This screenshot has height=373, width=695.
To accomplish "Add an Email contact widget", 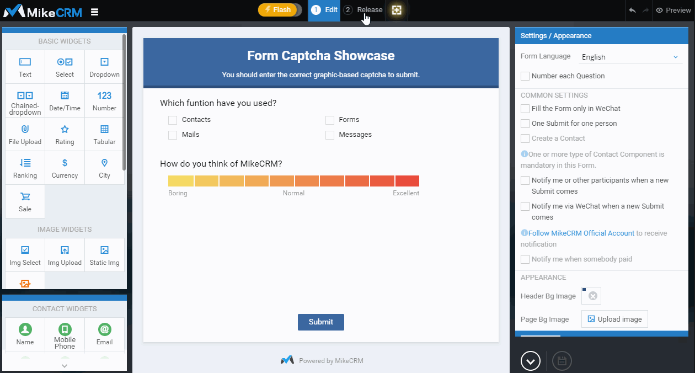I will (x=104, y=334).
